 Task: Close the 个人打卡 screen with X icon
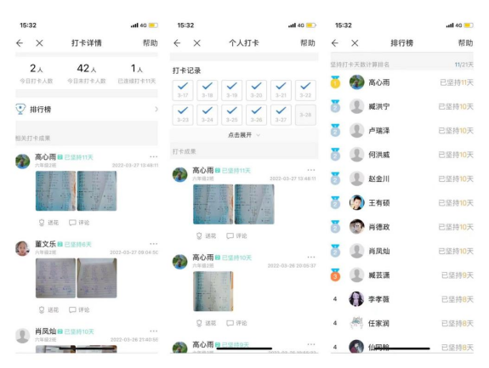[x=196, y=43]
